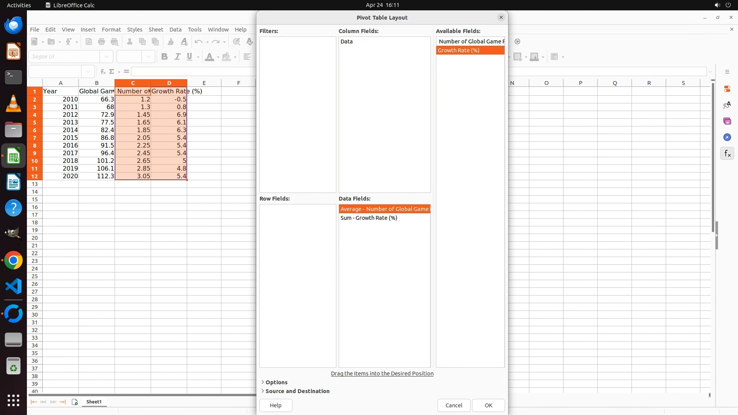Click the Cancel button
Image resolution: width=738 pixels, height=415 pixels.
(454, 405)
